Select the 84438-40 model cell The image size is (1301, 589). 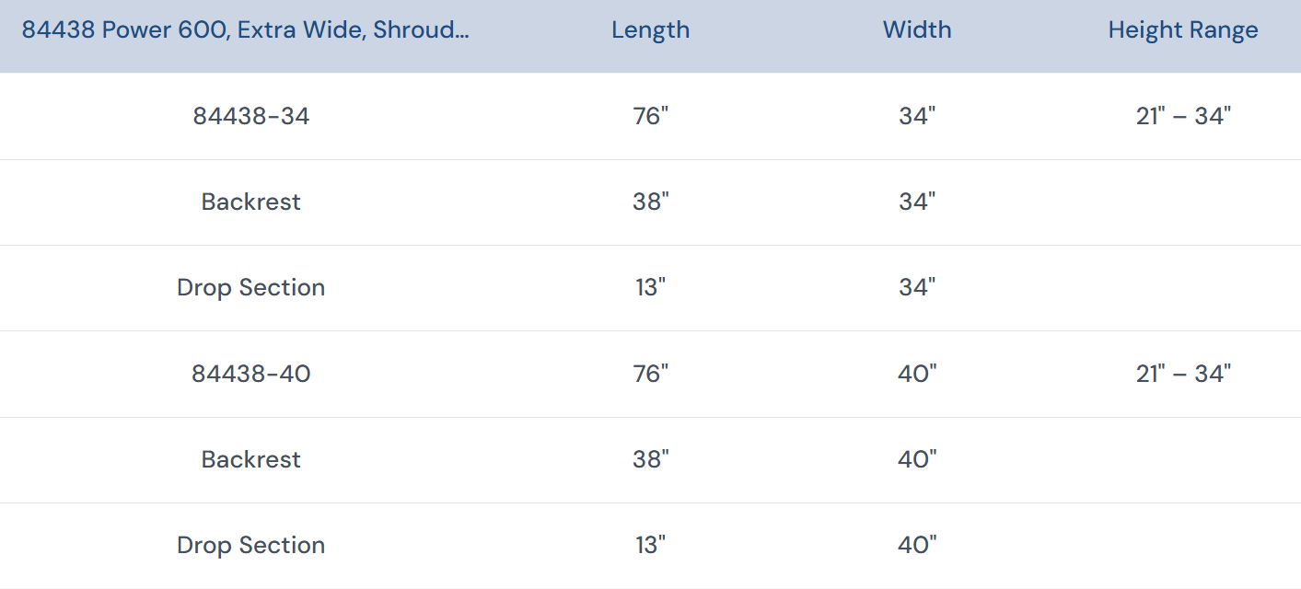point(250,374)
